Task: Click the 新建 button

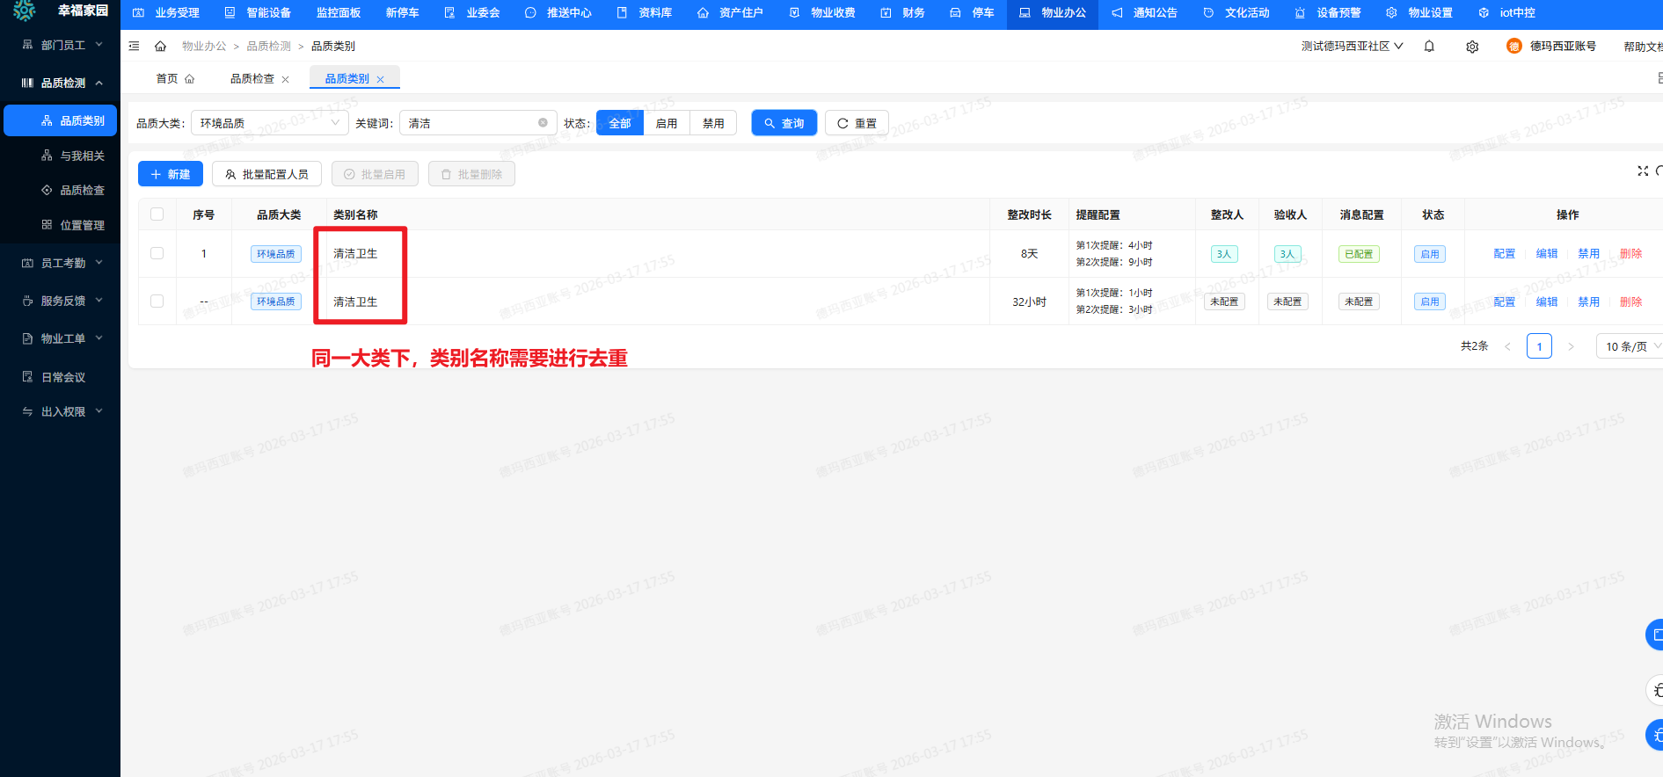Action: [x=171, y=174]
